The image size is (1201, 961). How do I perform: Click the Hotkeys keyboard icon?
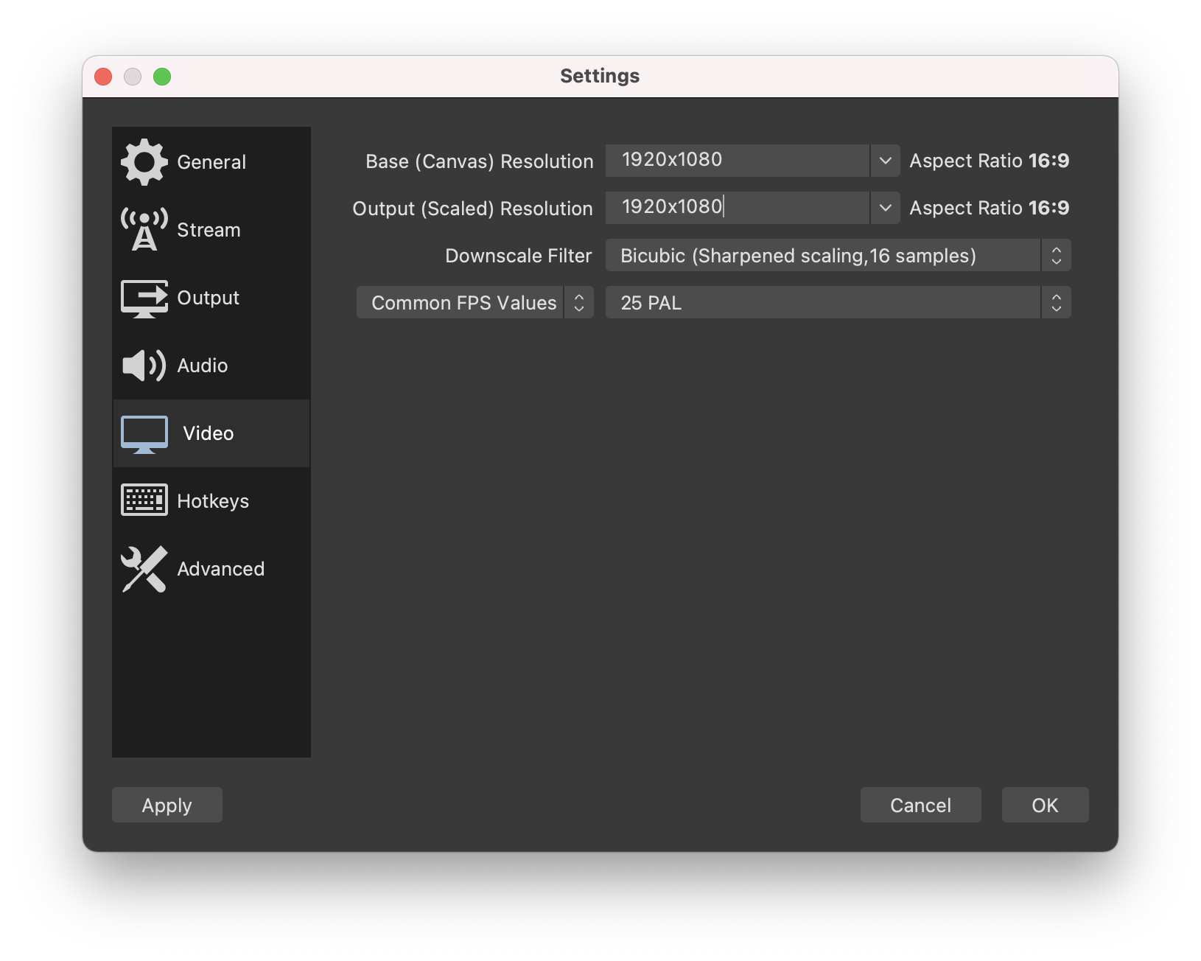pos(144,500)
